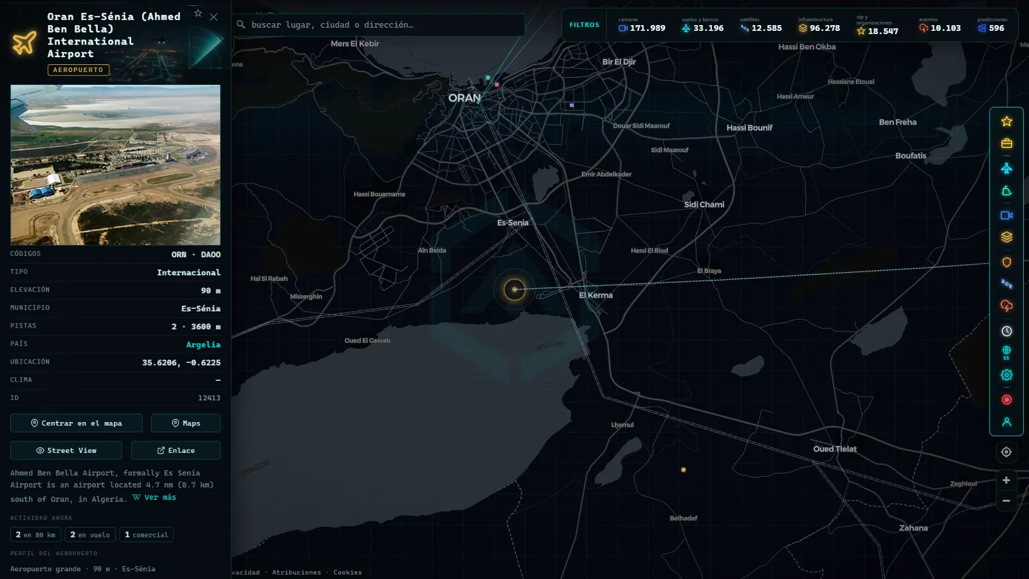Toggle the eventos filter showing 10.103
This screenshot has width=1029, height=579.
pyautogui.click(x=940, y=25)
